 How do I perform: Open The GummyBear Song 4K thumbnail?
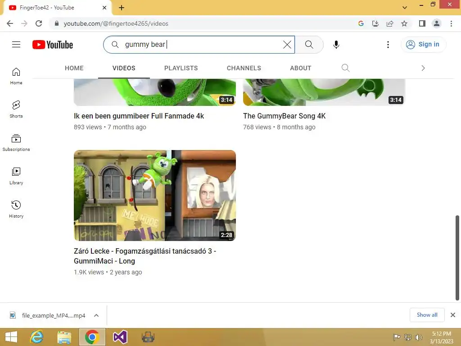(x=324, y=92)
